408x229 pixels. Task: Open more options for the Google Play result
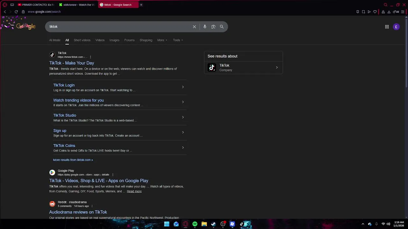point(113,175)
